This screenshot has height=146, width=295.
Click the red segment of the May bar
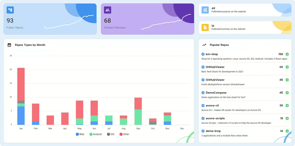80,109
